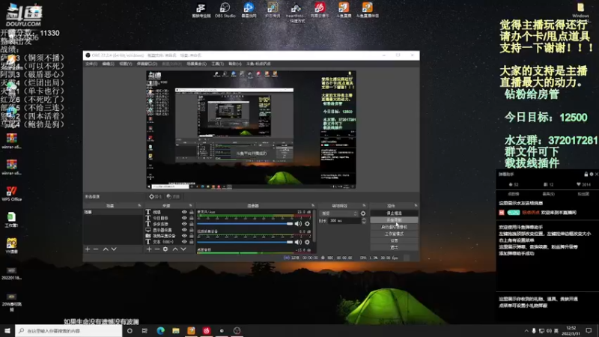Move source up arrow in Sources dock
The image size is (599, 337).
175,249
